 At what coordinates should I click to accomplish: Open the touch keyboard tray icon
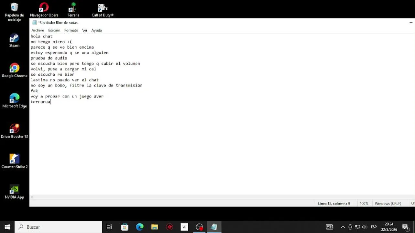[x=329, y=227]
